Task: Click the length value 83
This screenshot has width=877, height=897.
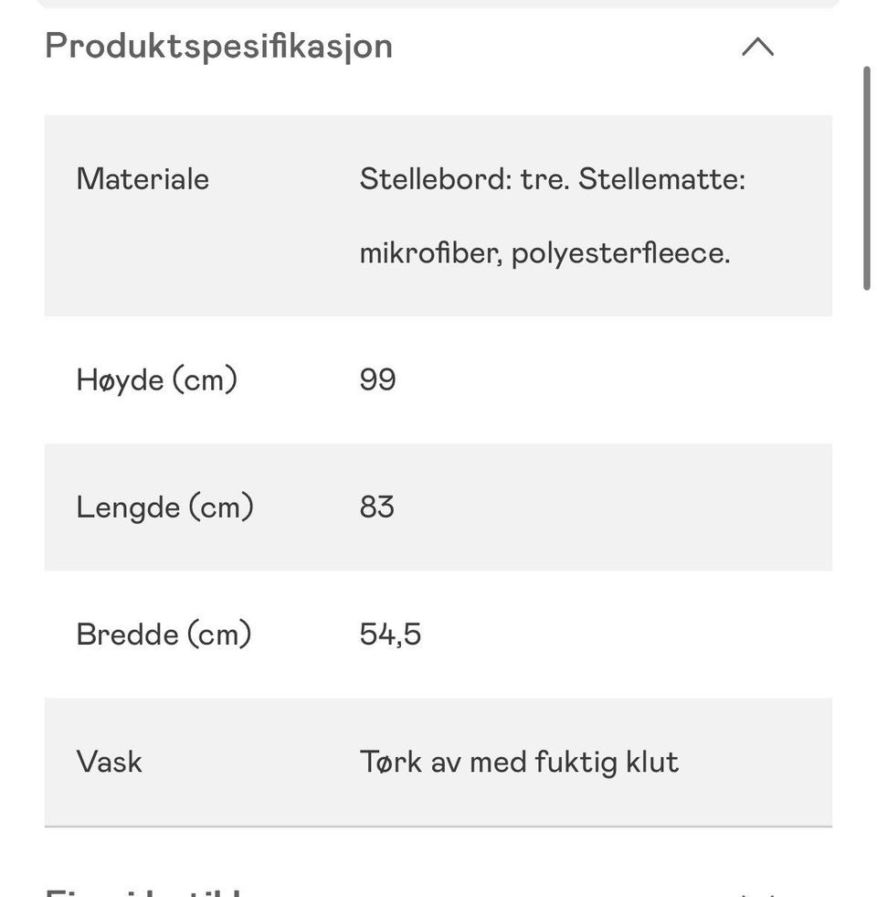Action: [x=376, y=507]
